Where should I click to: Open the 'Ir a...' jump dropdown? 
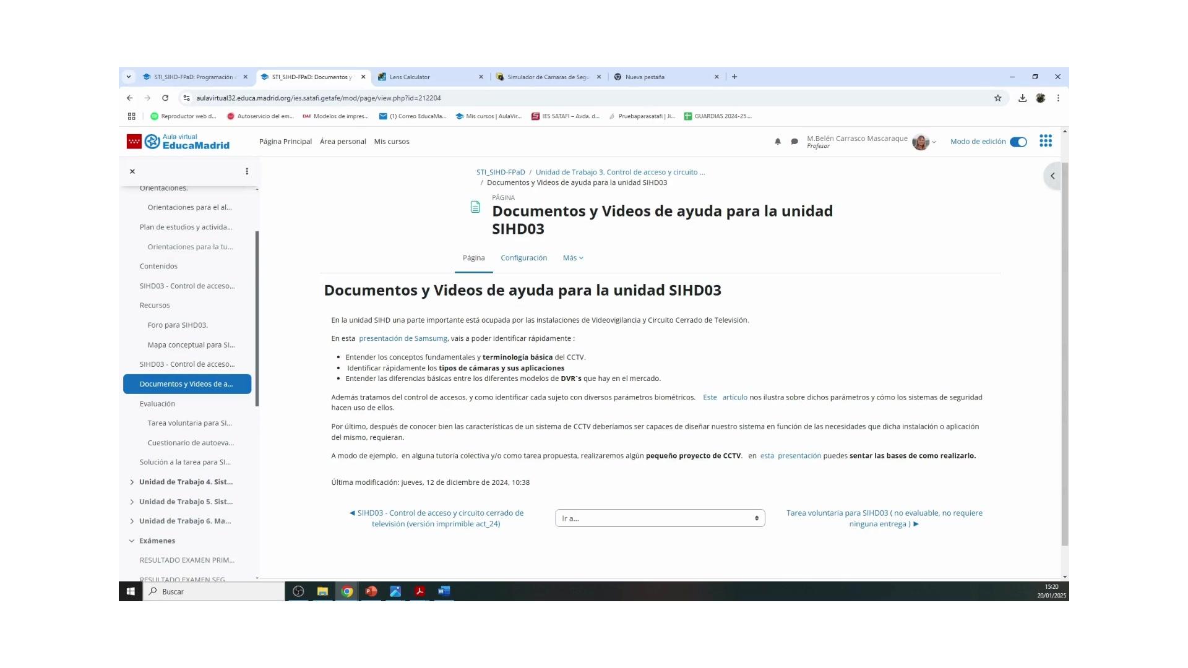click(660, 518)
